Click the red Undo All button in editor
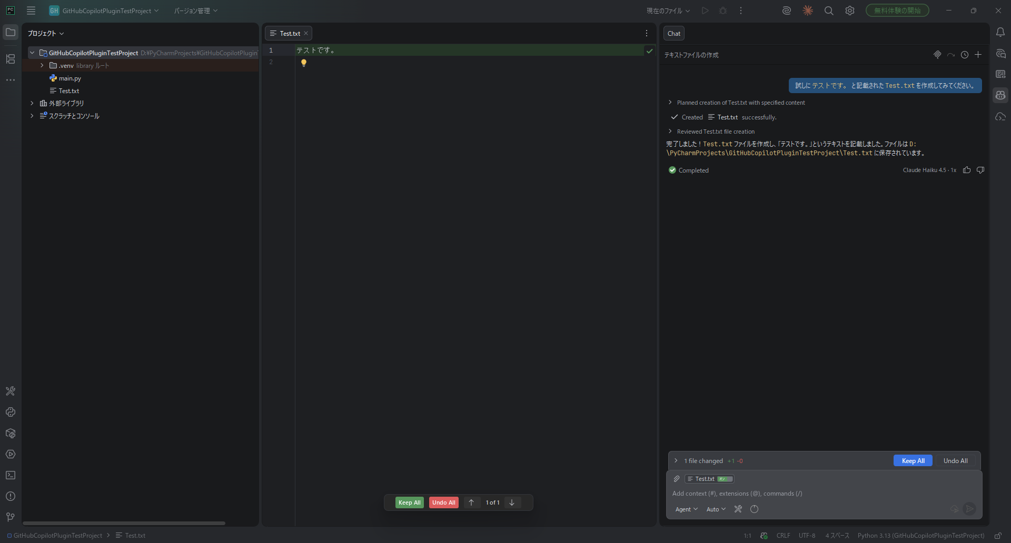This screenshot has height=543, width=1011. point(443,502)
